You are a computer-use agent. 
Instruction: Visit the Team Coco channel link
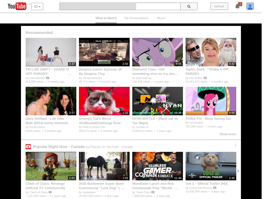pyautogui.click(x=143, y=193)
